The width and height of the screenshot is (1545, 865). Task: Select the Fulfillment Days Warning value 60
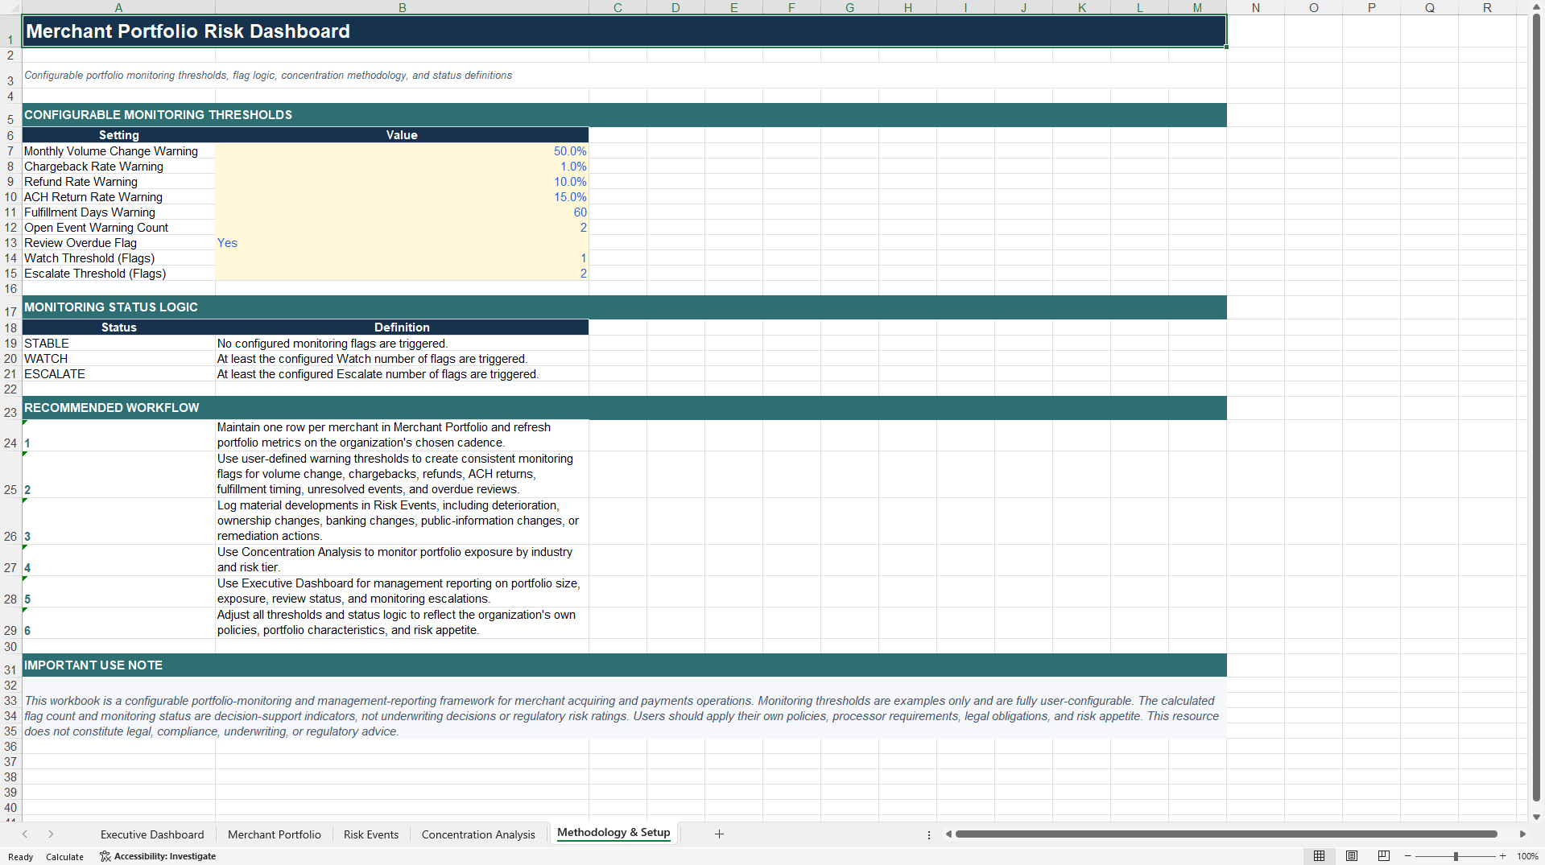(402, 212)
